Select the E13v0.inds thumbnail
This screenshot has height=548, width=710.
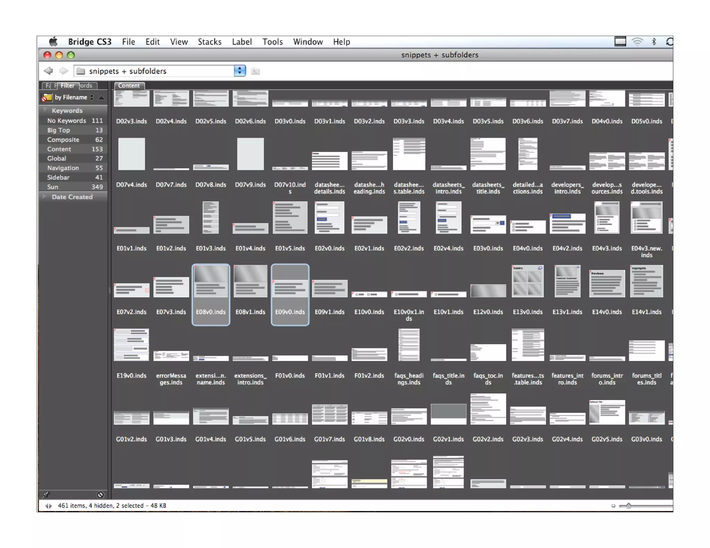tap(527, 281)
